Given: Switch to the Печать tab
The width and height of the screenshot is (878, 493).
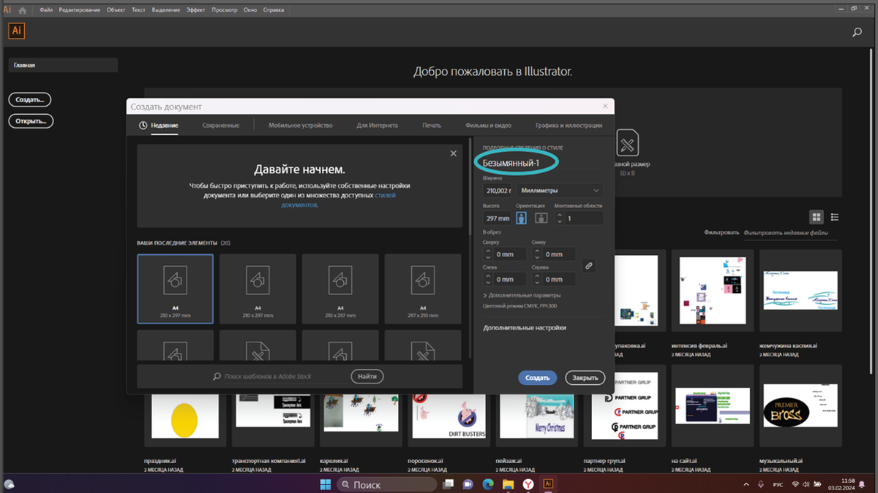Looking at the screenshot, I should [432, 125].
